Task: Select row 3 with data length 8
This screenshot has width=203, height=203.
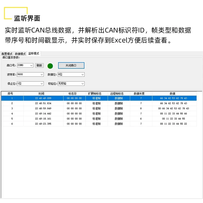Action: click(x=99, y=109)
